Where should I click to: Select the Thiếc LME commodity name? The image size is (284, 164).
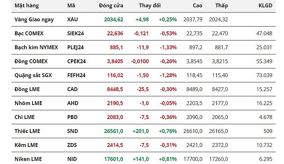point(27,131)
